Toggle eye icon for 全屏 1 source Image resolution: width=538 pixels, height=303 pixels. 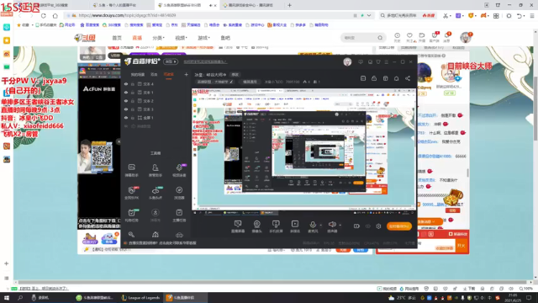point(126,118)
